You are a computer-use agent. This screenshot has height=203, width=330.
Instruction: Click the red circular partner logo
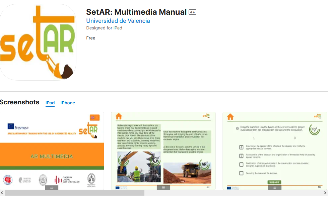tap(8, 180)
